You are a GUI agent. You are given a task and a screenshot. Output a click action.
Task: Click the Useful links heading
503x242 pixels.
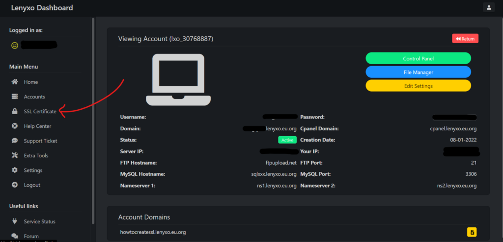coord(24,206)
